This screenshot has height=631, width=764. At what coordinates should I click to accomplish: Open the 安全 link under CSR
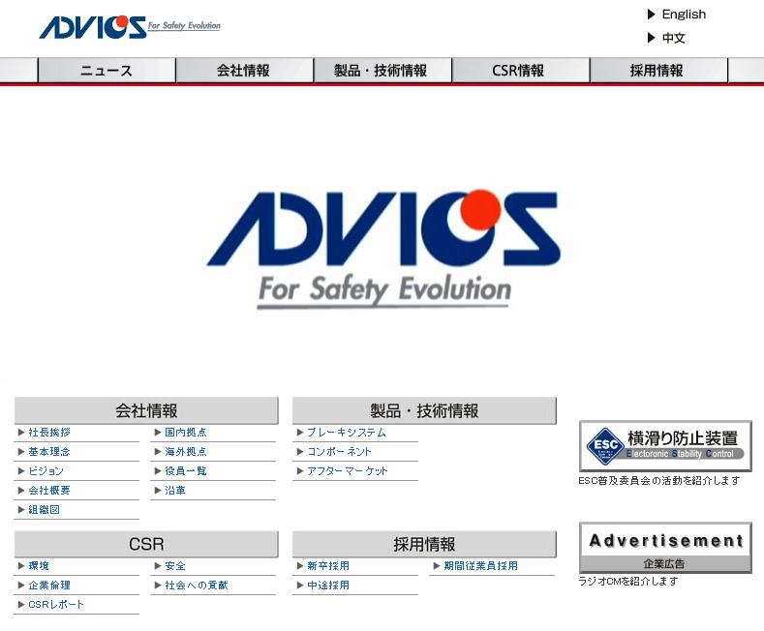point(175,566)
